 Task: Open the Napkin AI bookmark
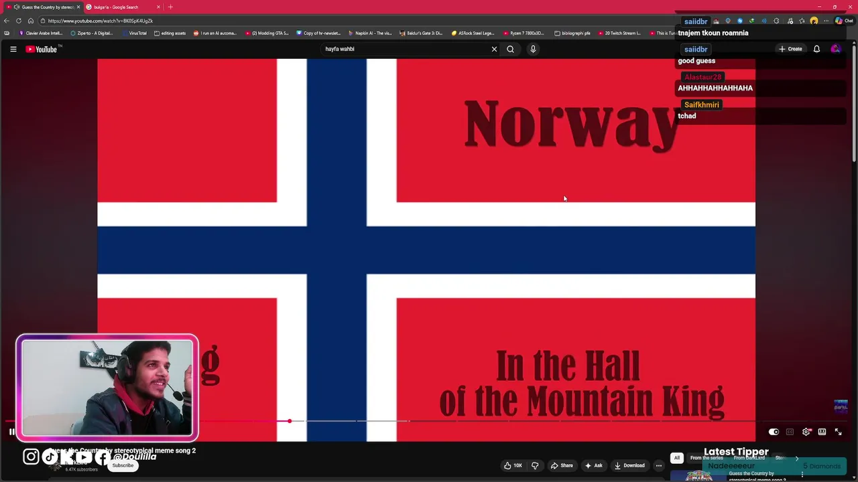(x=370, y=33)
